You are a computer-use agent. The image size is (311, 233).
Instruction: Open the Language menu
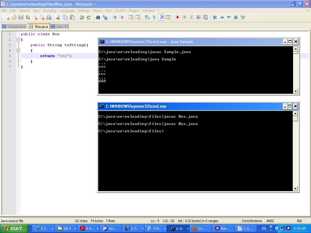point(67,11)
